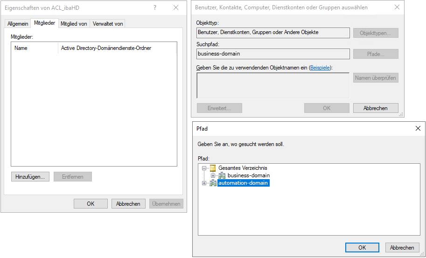Click the Erweitert... button
This screenshot has height=258, width=426.
click(219, 108)
